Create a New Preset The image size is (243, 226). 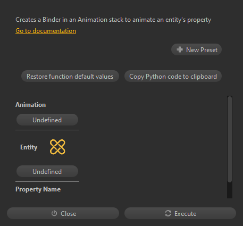point(196,49)
